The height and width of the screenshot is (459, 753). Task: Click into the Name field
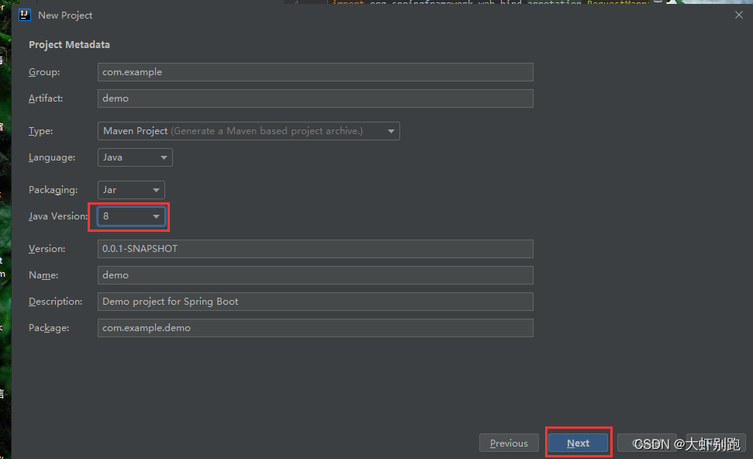click(316, 275)
